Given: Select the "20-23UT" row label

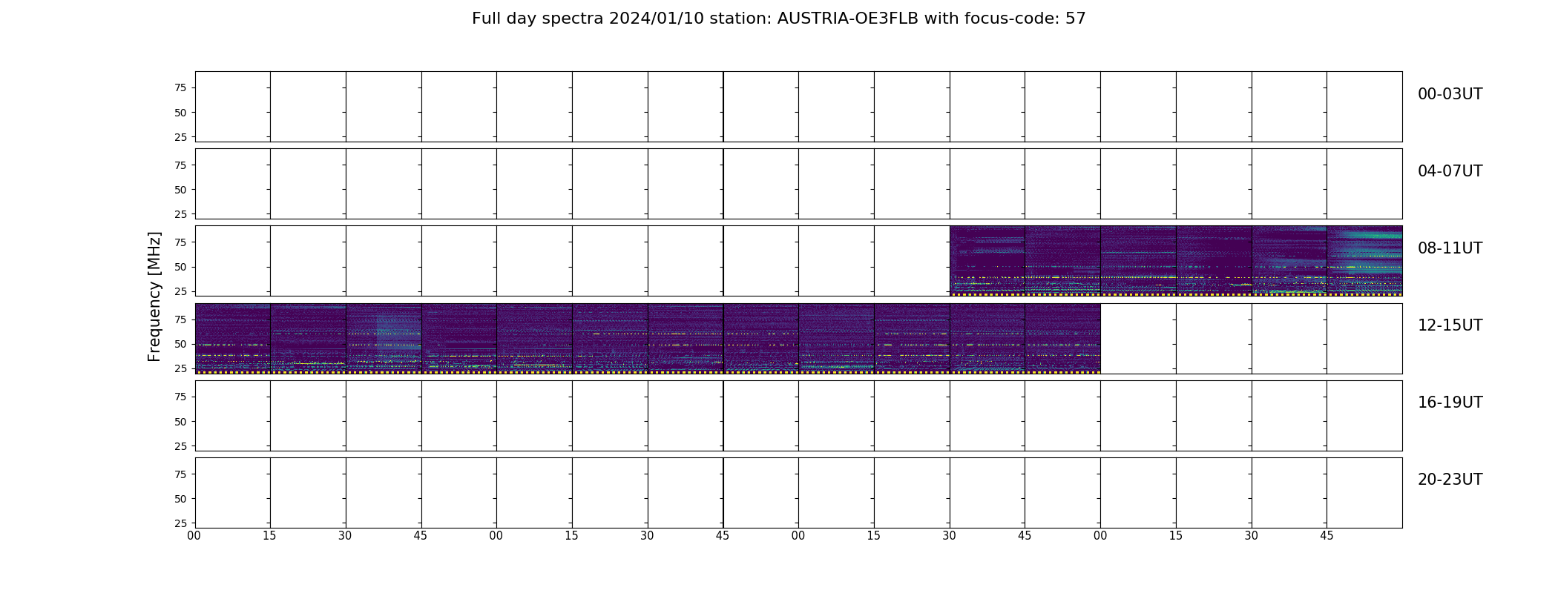Looking at the screenshot, I should [1450, 480].
